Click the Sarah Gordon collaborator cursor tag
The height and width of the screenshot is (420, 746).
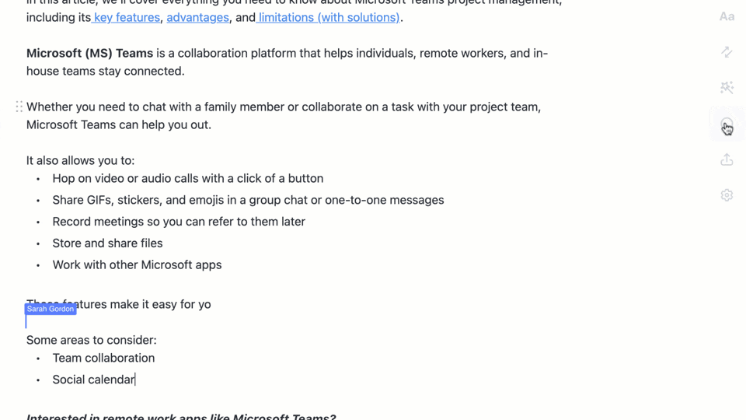point(51,309)
